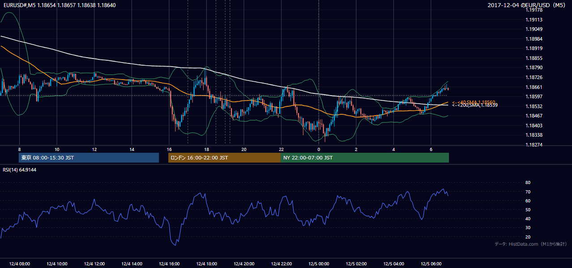Image resolution: width=572 pixels, height=268 pixels.
Task: Click hour label 18 under the price chart
Action: tap(206, 149)
